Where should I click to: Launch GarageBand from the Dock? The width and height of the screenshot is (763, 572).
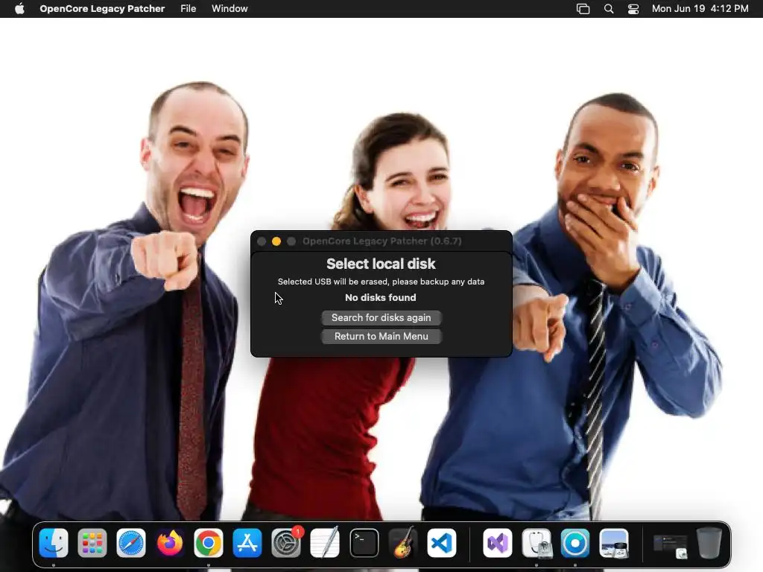(403, 543)
